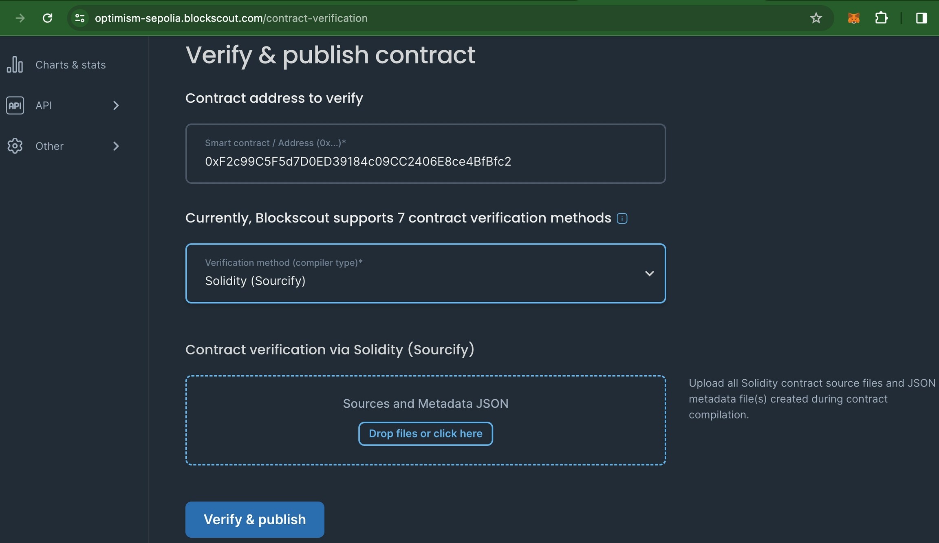939x543 pixels.
Task: View site information icon in address bar
Action: click(80, 18)
